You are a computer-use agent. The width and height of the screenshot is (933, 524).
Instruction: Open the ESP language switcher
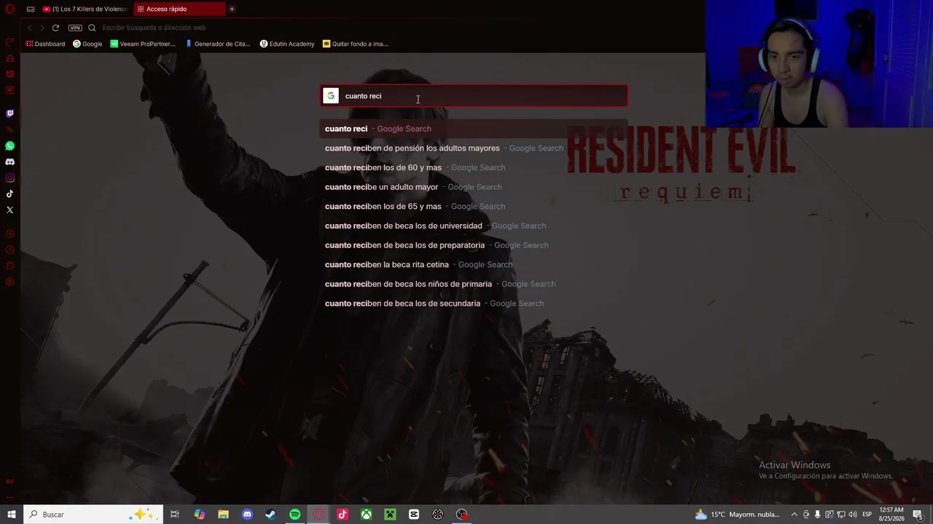click(867, 515)
